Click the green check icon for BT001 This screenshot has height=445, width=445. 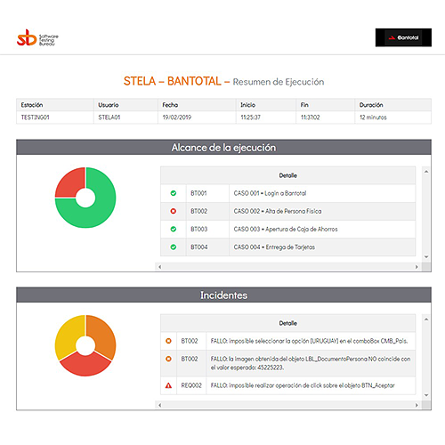(174, 193)
